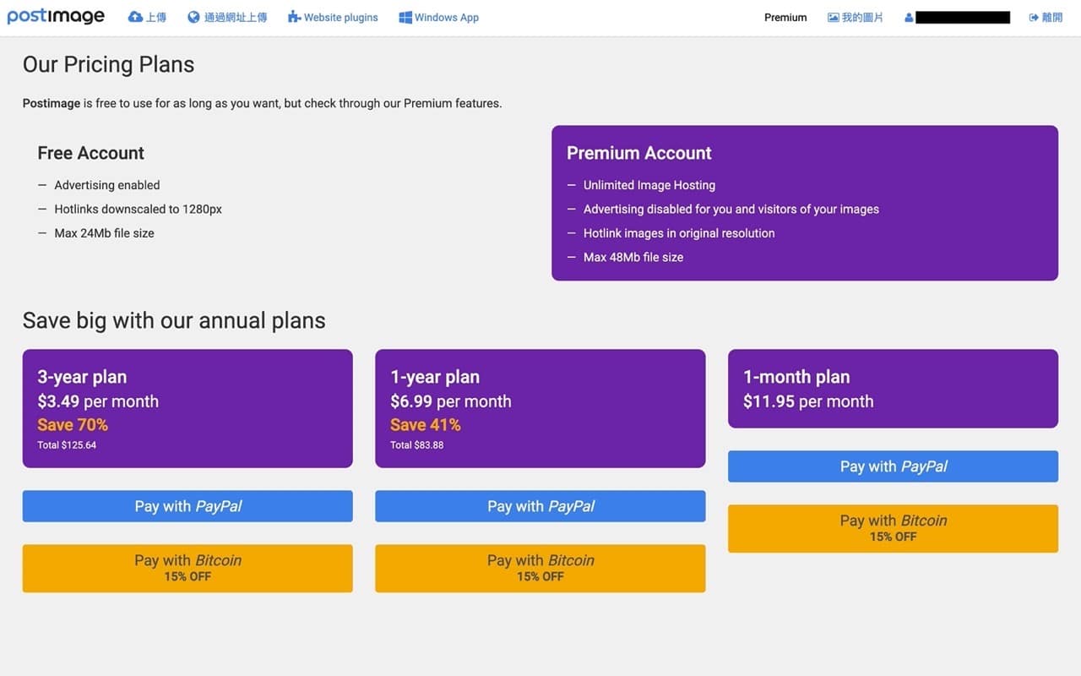The height and width of the screenshot is (676, 1081).
Task: Select the 1-month plan card
Action: pyautogui.click(x=893, y=389)
